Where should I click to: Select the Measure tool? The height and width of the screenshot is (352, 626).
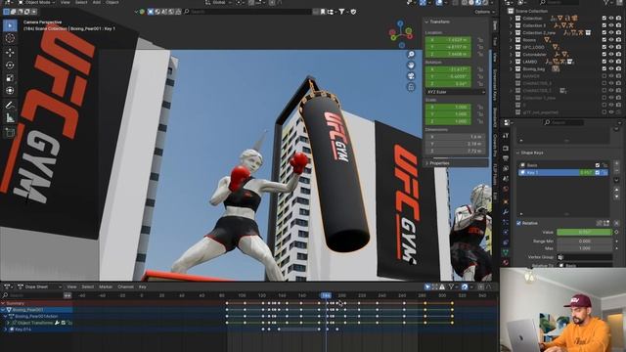point(10,117)
